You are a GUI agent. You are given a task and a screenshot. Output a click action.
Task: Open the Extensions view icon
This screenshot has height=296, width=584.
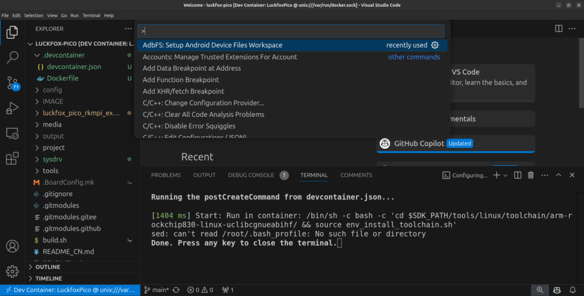click(12, 159)
